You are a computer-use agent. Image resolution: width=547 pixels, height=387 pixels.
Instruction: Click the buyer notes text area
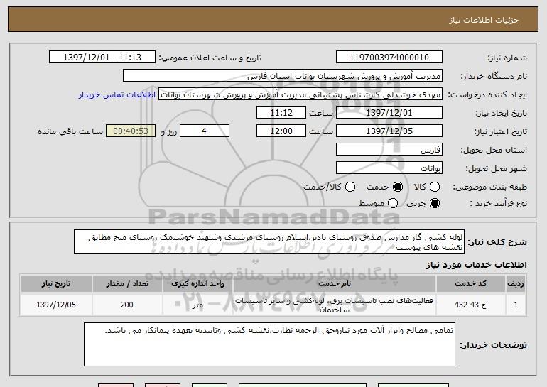pyautogui.click(x=269, y=344)
